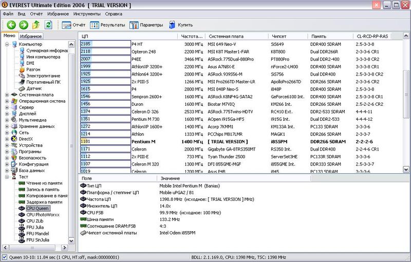Expand the Сеть tree node
Image resolution: width=411 pixels, height=262 pixels.
[7, 133]
